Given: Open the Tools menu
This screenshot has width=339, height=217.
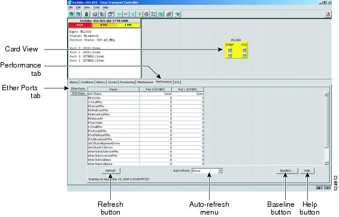Looking at the screenshot, I should [96, 7].
